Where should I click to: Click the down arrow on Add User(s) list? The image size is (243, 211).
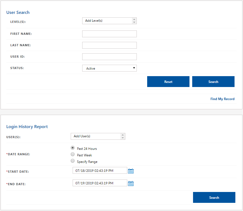click(x=123, y=138)
